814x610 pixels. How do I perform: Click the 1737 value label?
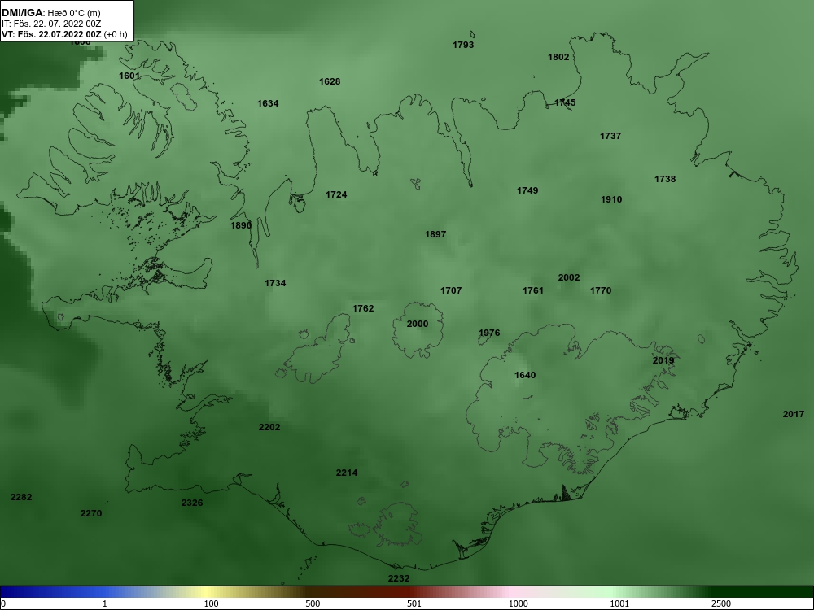click(x=610, y=136)
